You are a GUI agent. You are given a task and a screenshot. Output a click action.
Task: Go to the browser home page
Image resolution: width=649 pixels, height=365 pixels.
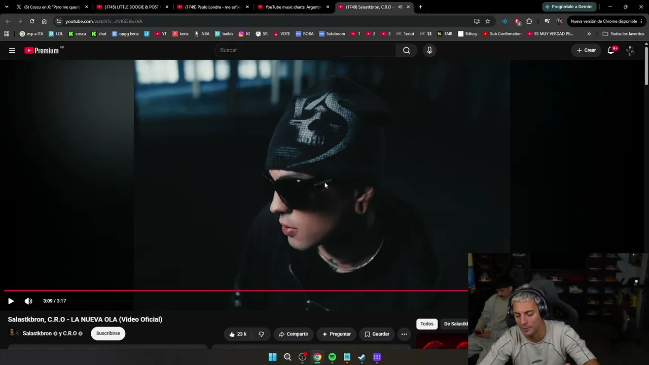[x=44, y=21]
